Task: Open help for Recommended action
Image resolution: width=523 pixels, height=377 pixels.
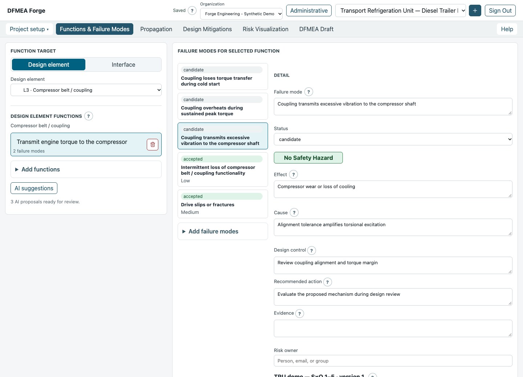Action: [328, 282]
